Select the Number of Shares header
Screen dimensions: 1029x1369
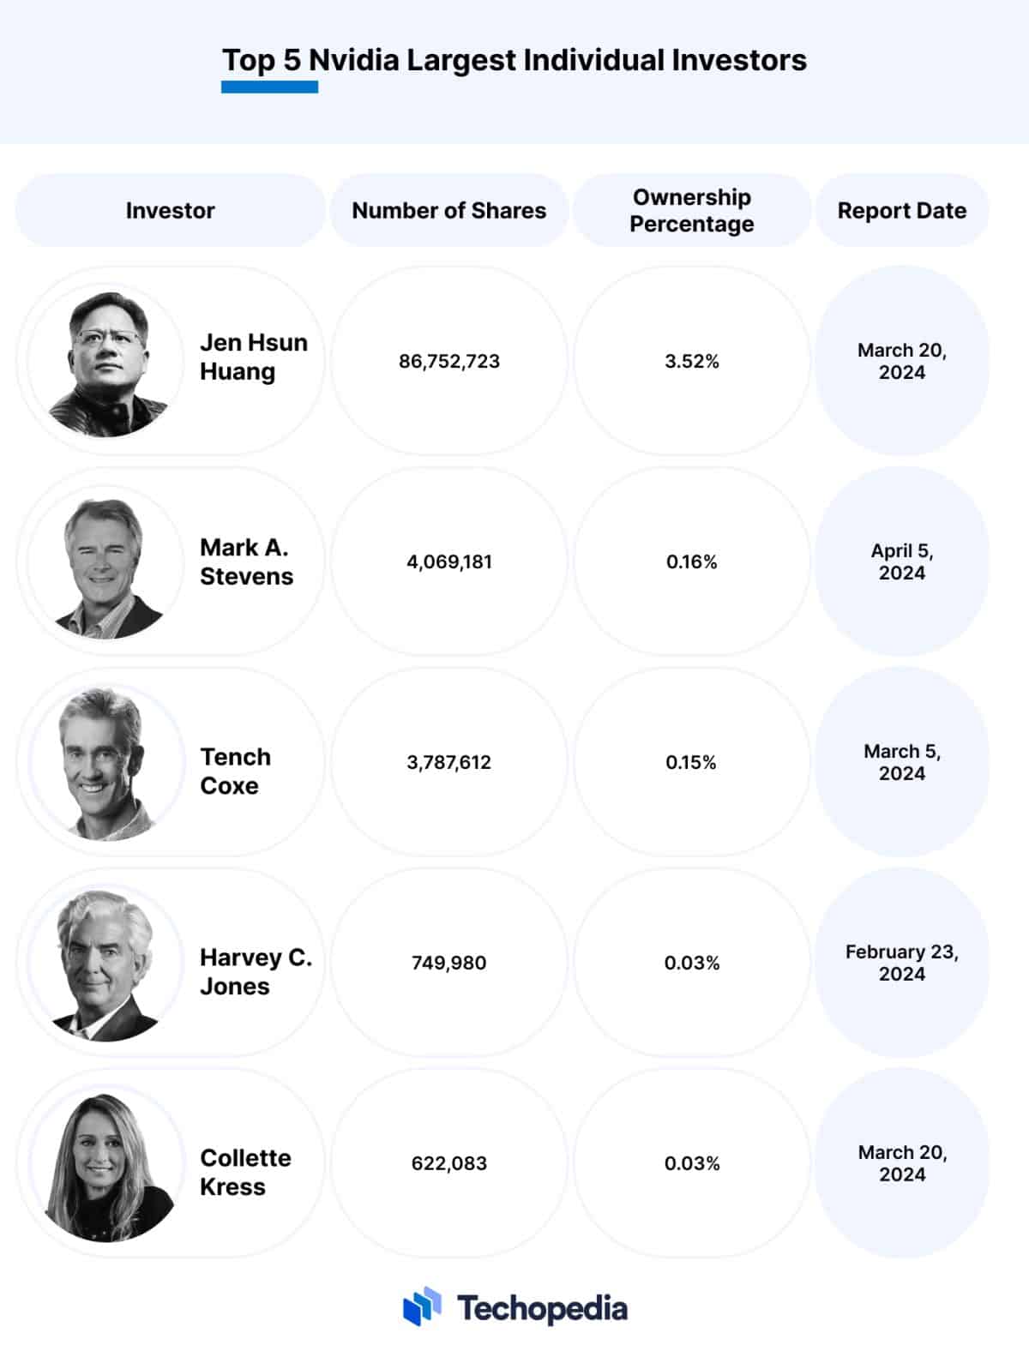click(x=449, y=210)
